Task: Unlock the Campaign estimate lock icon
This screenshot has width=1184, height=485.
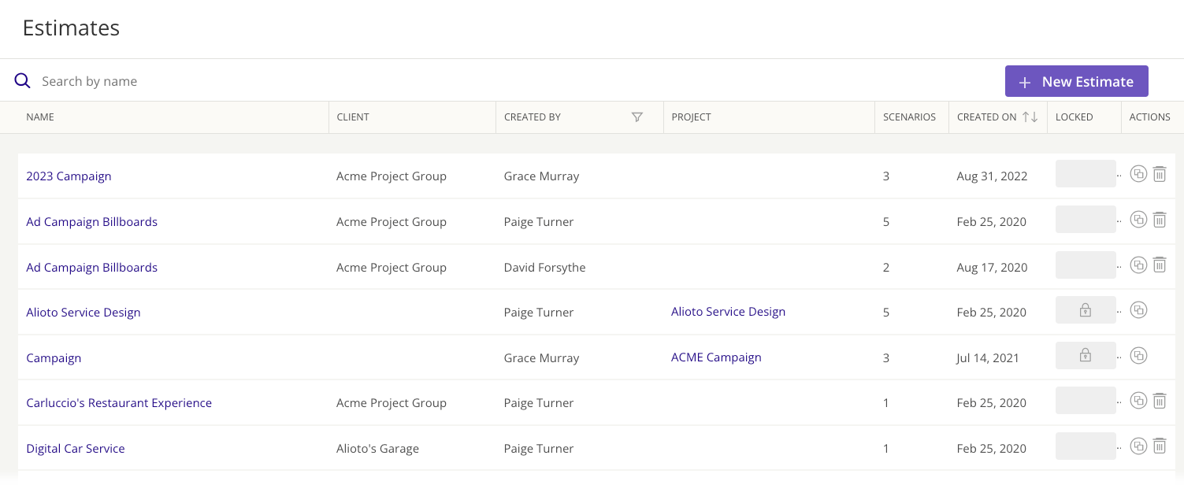Action: 1086,356
